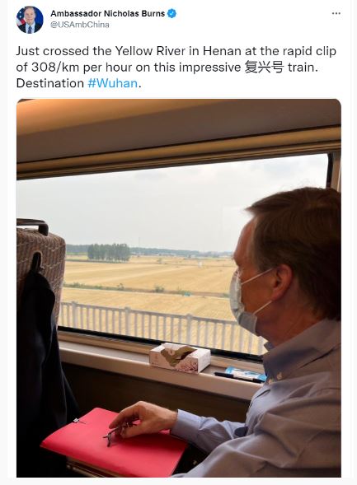This screenshot has width=357, height=485.
Task: Open the @USAmbChina handle link
Action: pyautogui.click(x=80, y=25)
